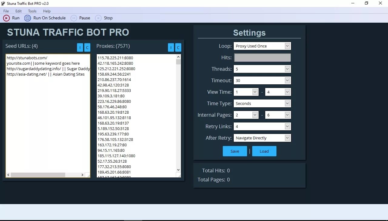Click proxies list scroll down arrow
The height and width of the screenshot is (221, 388).
[178, 170]
